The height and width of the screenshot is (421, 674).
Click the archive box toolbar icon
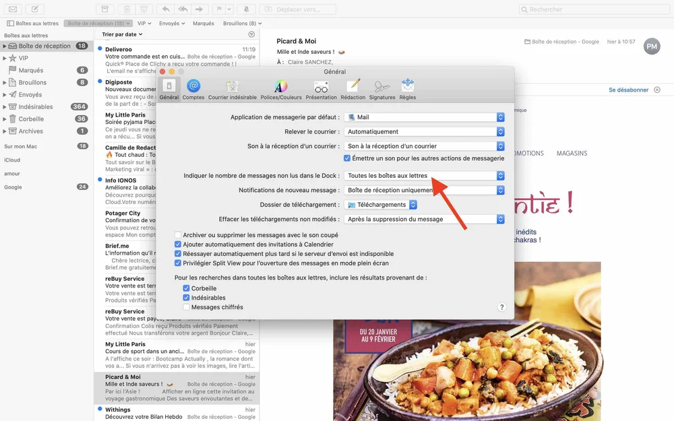click(104, 9)
